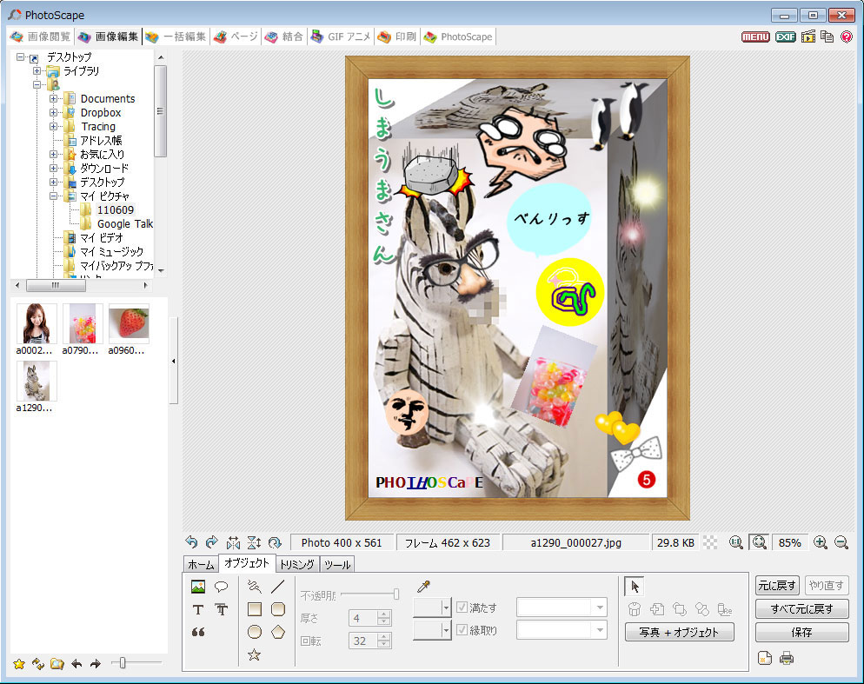Open the 結合 combine tab
Image resolution: width=864 pixels, height=684 pixels.
(x=283, y=37)
